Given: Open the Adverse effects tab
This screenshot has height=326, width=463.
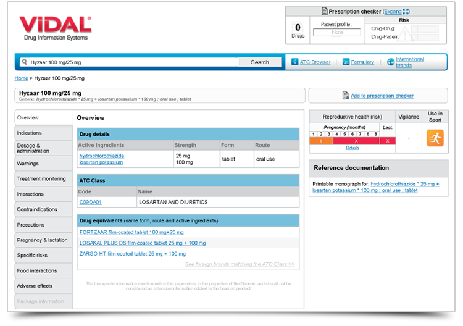Looking at the screenshot, I should click(43, 286).
